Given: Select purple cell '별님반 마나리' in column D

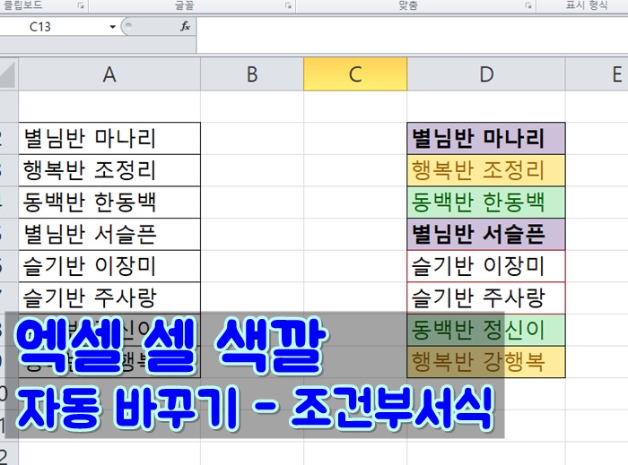Looking at the screenshot, I should pos(486,138).
